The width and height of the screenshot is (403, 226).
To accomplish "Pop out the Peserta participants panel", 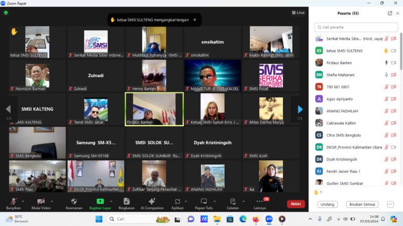I will pyautogui.click(x=390, y=13).
